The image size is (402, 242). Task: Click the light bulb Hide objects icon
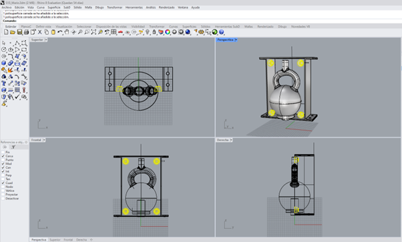point(148,32)
